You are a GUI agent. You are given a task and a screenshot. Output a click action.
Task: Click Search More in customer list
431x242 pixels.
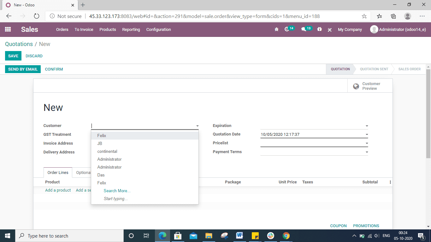[117, 191]
